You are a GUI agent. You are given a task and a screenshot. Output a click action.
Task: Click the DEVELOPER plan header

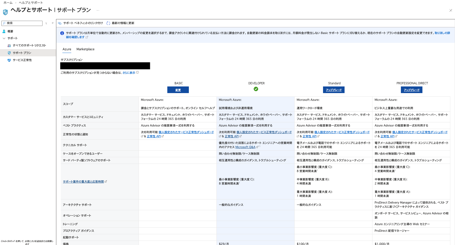click(x=256, y=83)
